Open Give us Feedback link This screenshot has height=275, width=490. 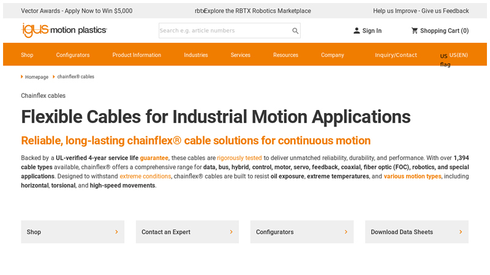point(421,11)
